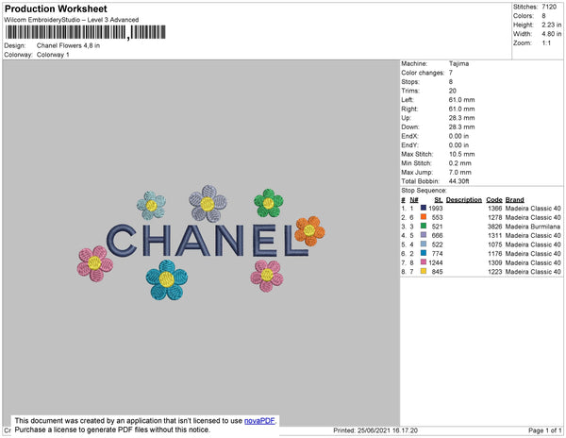Viewport: 566px width, 438px height.
Task: Click the pink flower below letter E
Action: click(x=267, y=276)
